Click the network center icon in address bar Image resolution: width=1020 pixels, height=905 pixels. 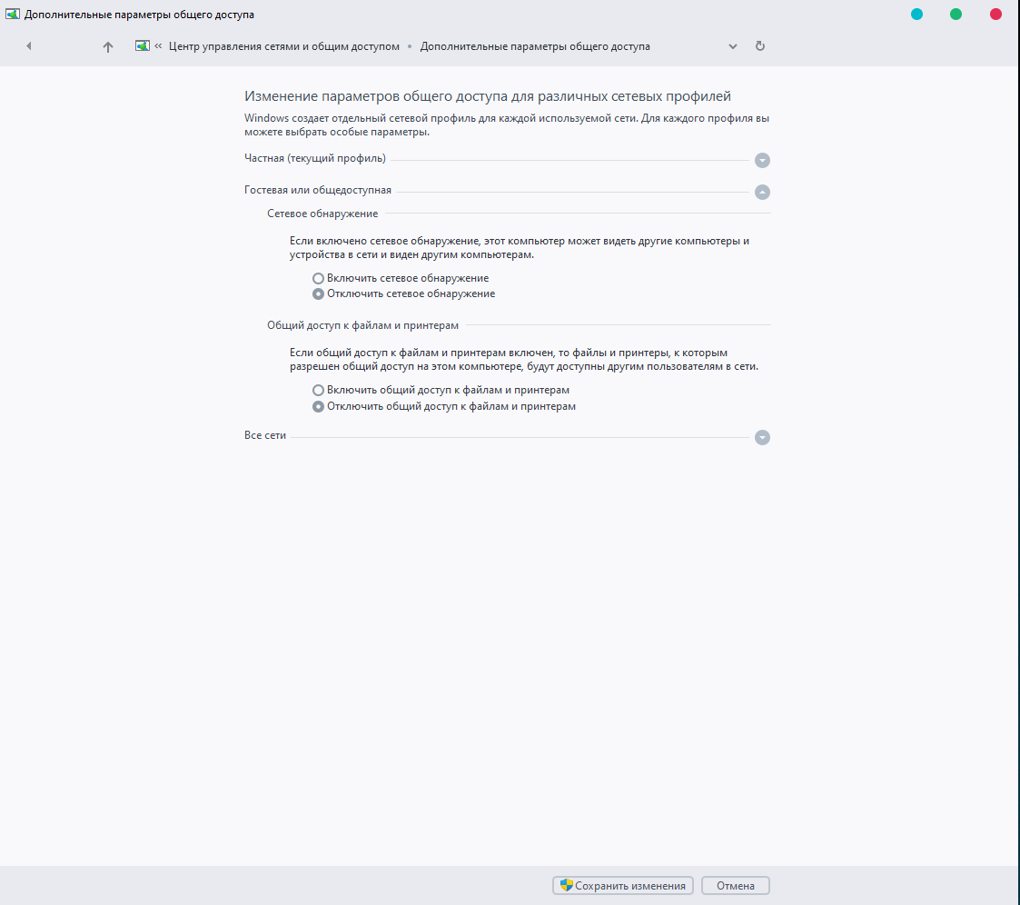click(x=143, y=46)
